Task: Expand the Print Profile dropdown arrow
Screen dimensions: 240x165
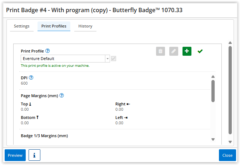Action: click(107, 59)
